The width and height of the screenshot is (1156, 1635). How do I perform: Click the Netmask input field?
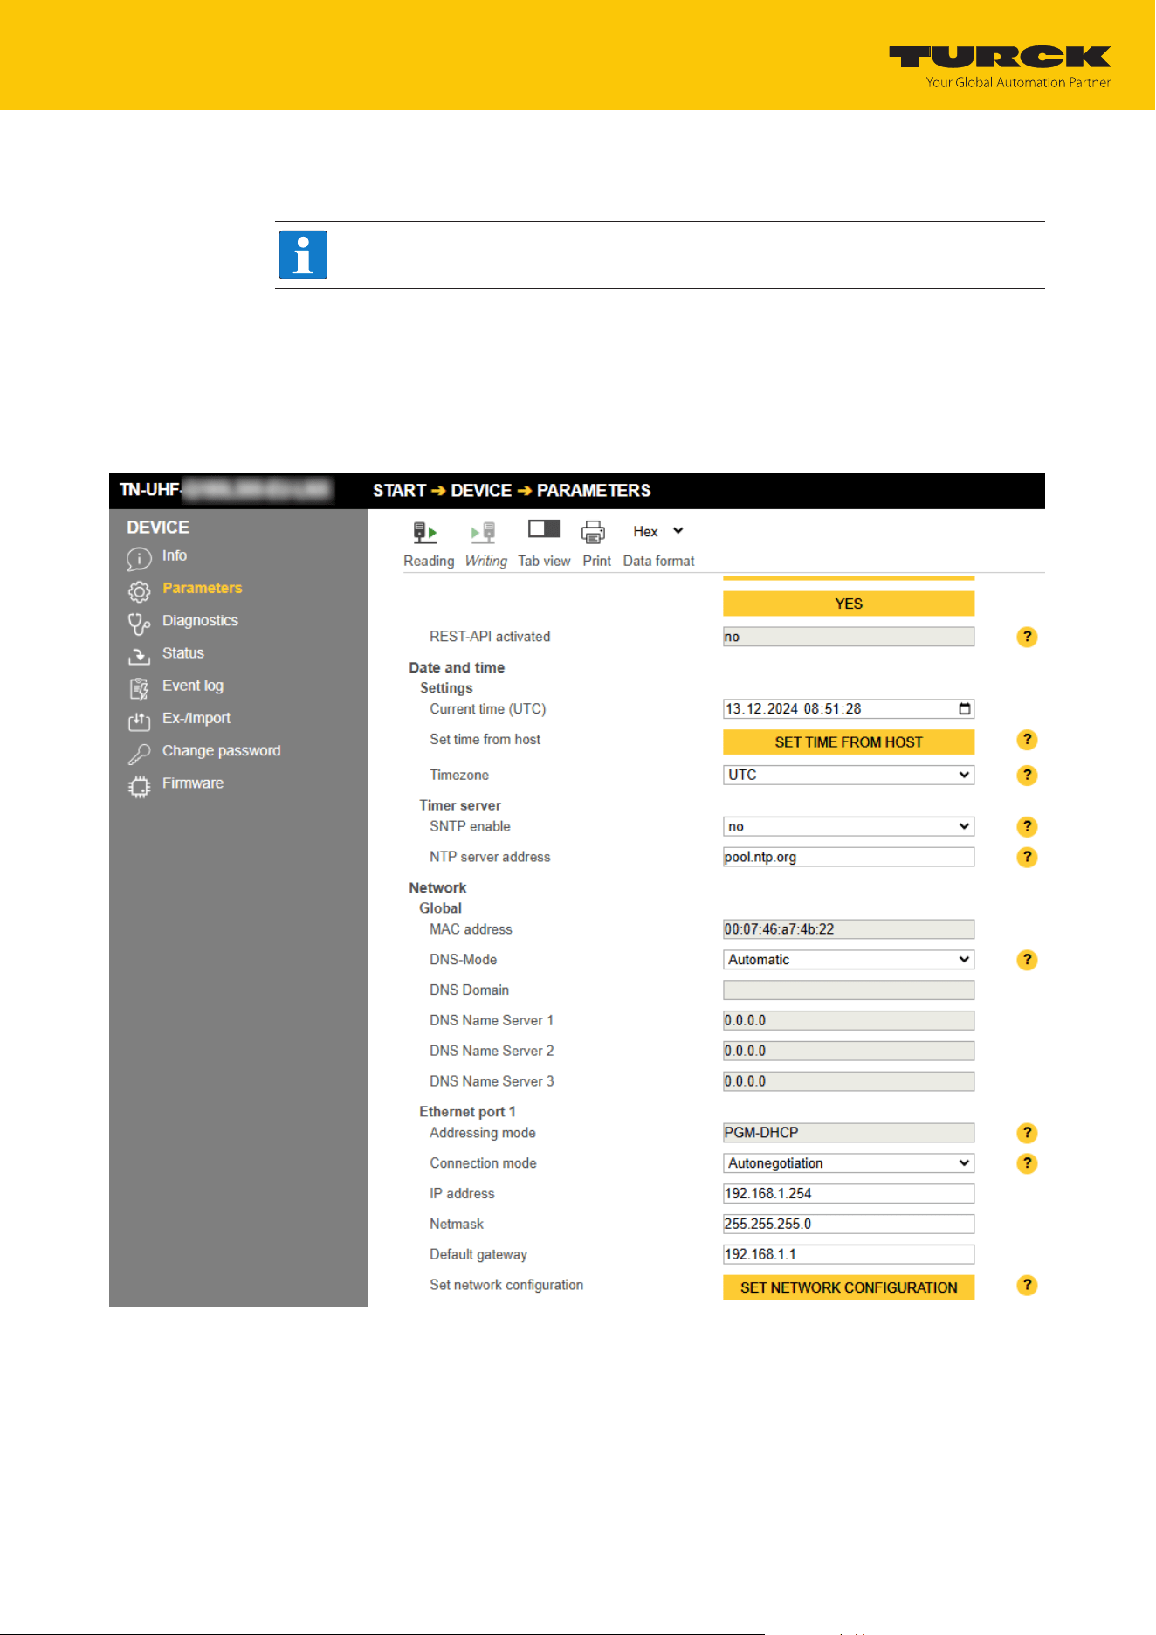tap(849, 1224)
